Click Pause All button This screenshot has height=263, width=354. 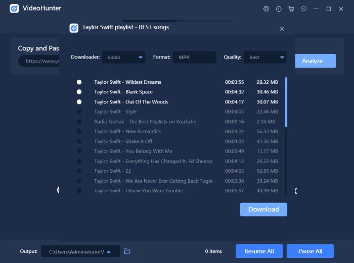pyautogui.click(x=310, y=251)
